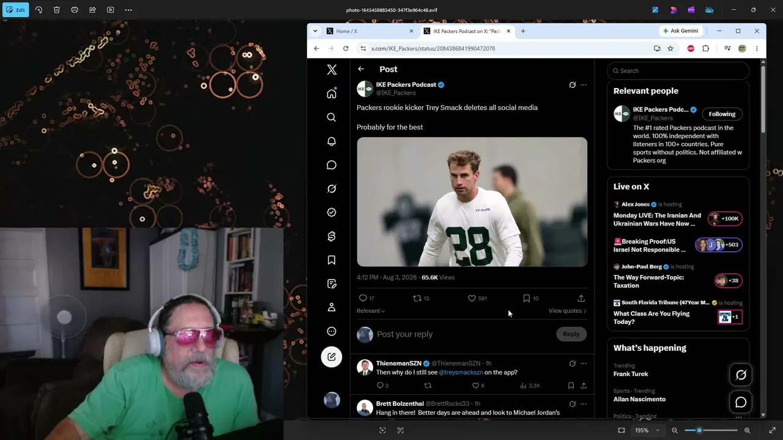
Task: Open Grok from the X sidebar
Action: click(332, 189)
